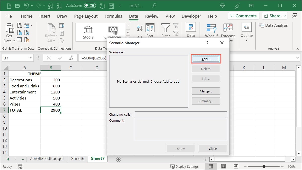Apply the Currencies data type
302x170 pixels.
[x=113, y=31]
